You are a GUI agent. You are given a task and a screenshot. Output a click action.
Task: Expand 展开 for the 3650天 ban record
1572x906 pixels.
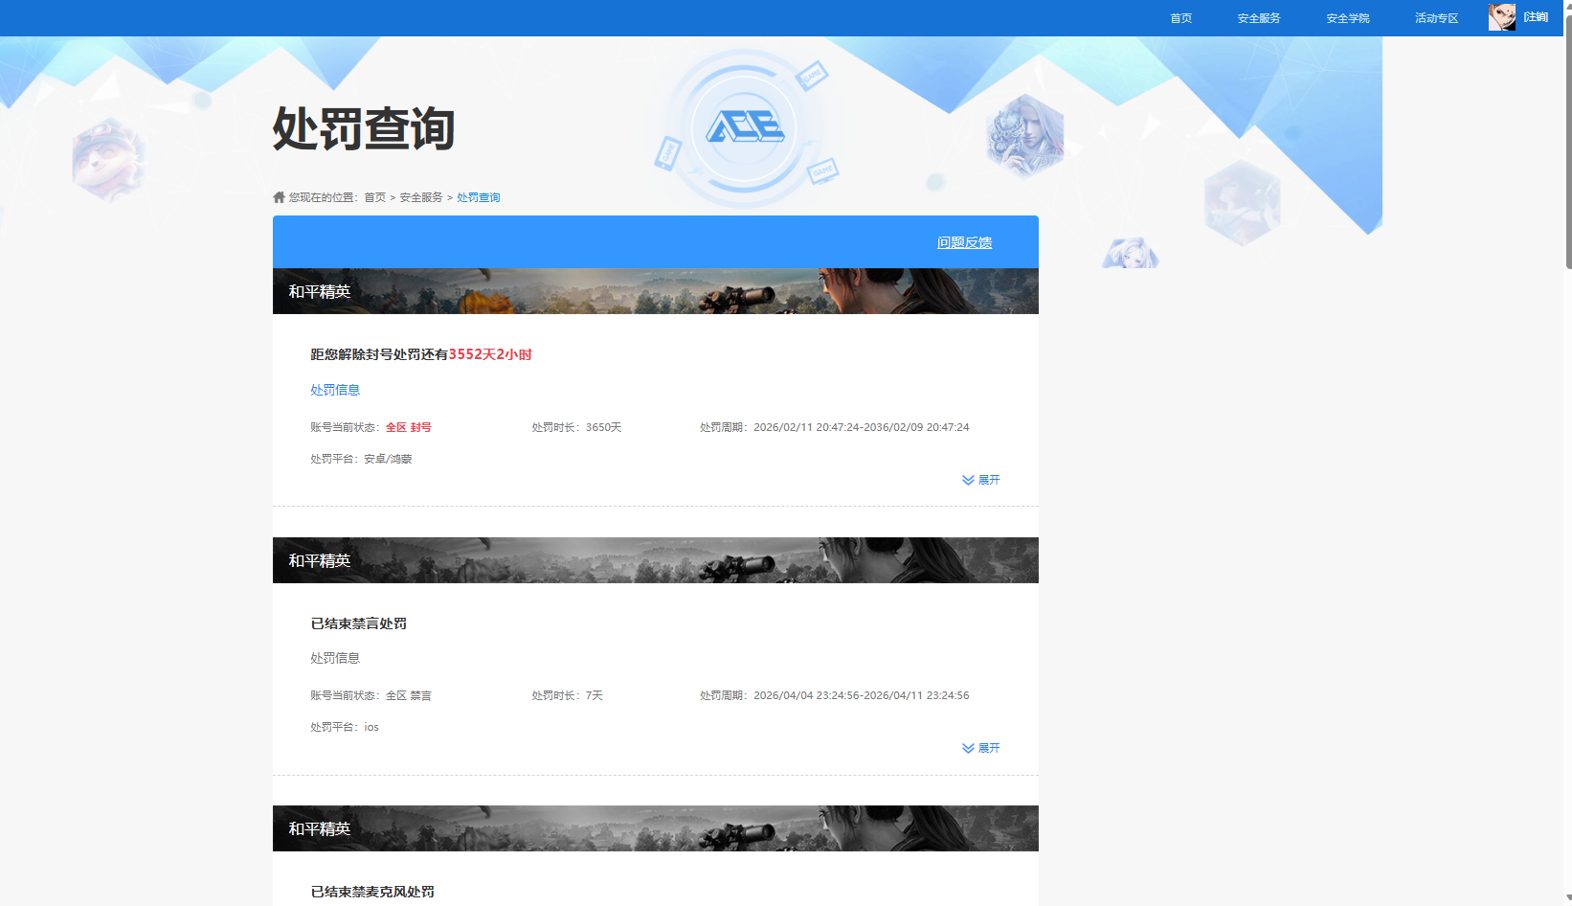(980, 480)
